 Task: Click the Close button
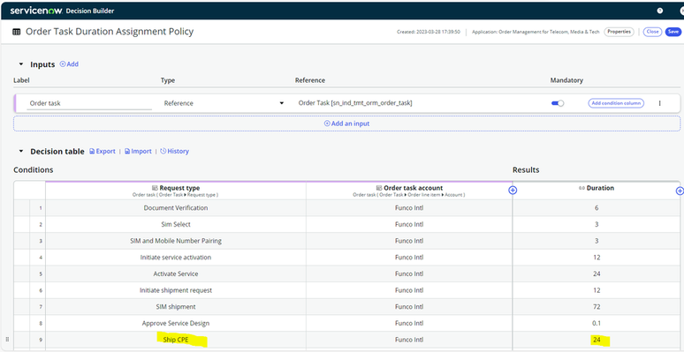pos(652,32)
